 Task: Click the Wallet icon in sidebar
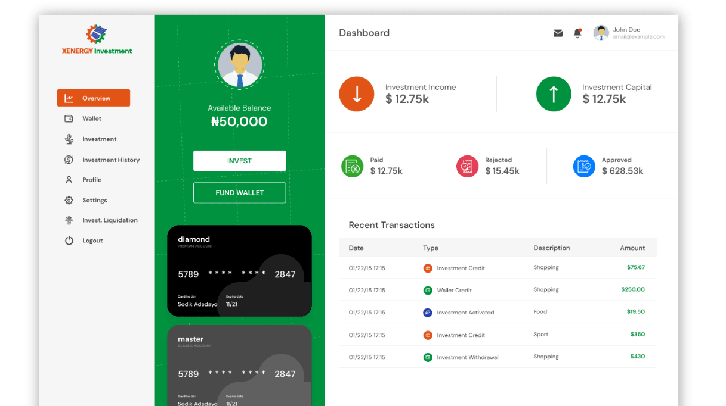[69, 118]
